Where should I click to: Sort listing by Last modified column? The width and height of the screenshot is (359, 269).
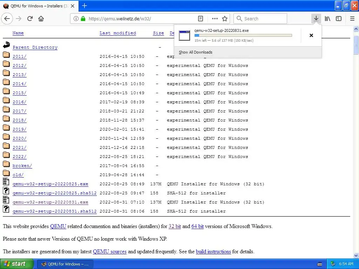pos(118,33)
